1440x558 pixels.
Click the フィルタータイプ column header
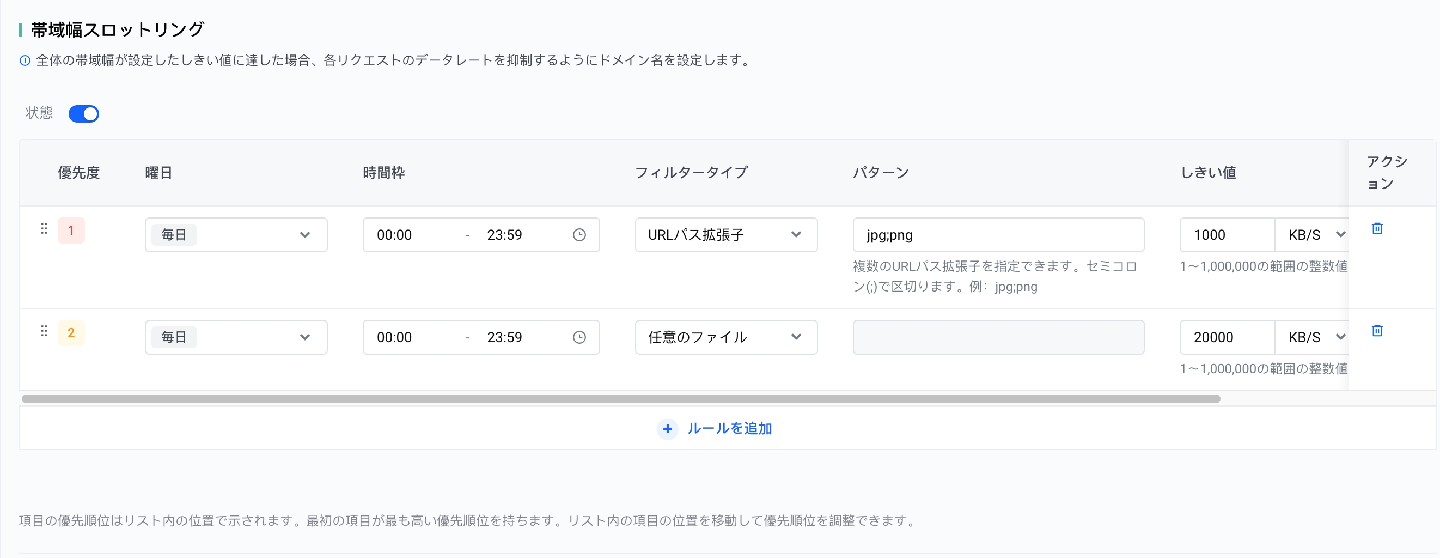click(692, 173)
